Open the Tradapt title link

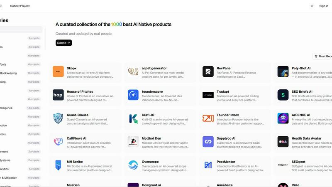[223, 91]
